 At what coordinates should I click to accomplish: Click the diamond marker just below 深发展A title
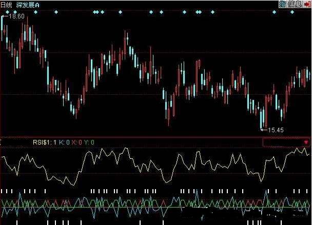coord(36,12)
